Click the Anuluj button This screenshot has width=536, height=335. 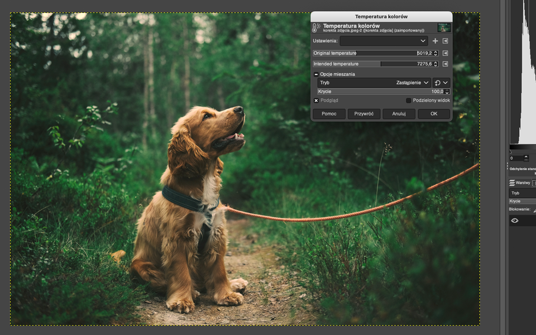click(x=399, y=114)
